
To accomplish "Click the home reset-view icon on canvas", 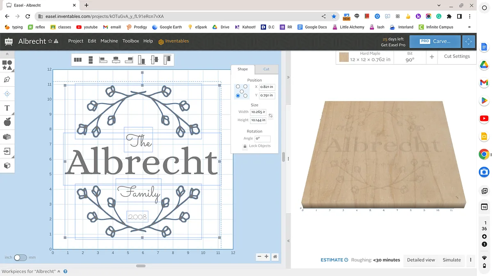I will coord(275,257).
